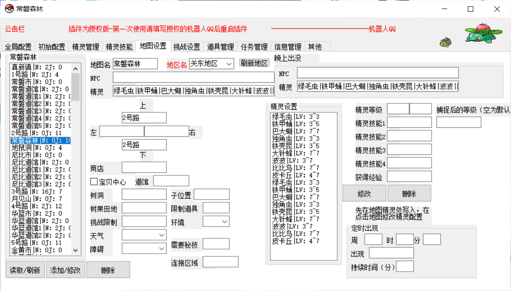Open the 挑战设置 tab
Image resolution: width=511 pixels, height=291 pixels.
[x=187, y=47]
